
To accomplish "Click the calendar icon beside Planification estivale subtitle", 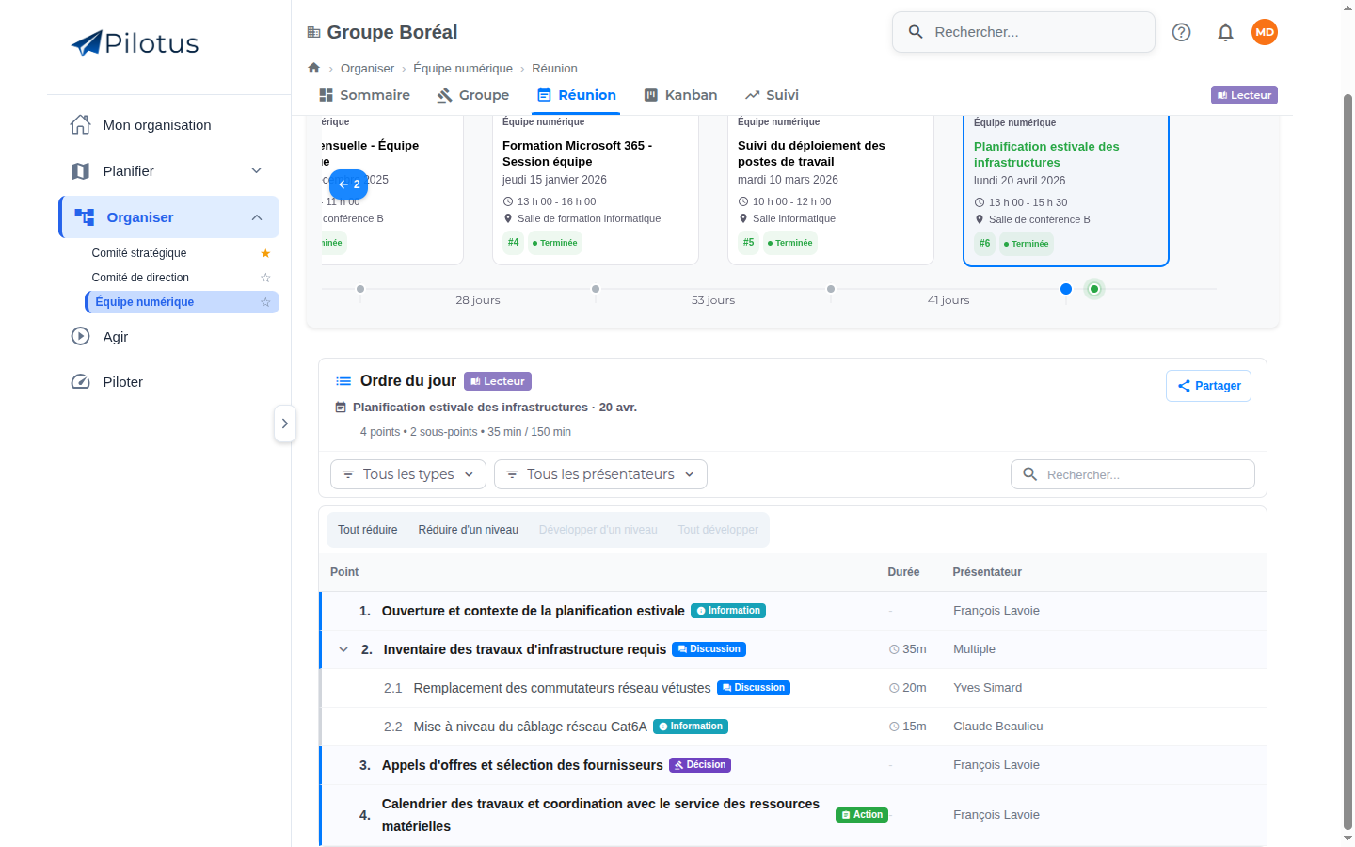I will coord(341,408).
